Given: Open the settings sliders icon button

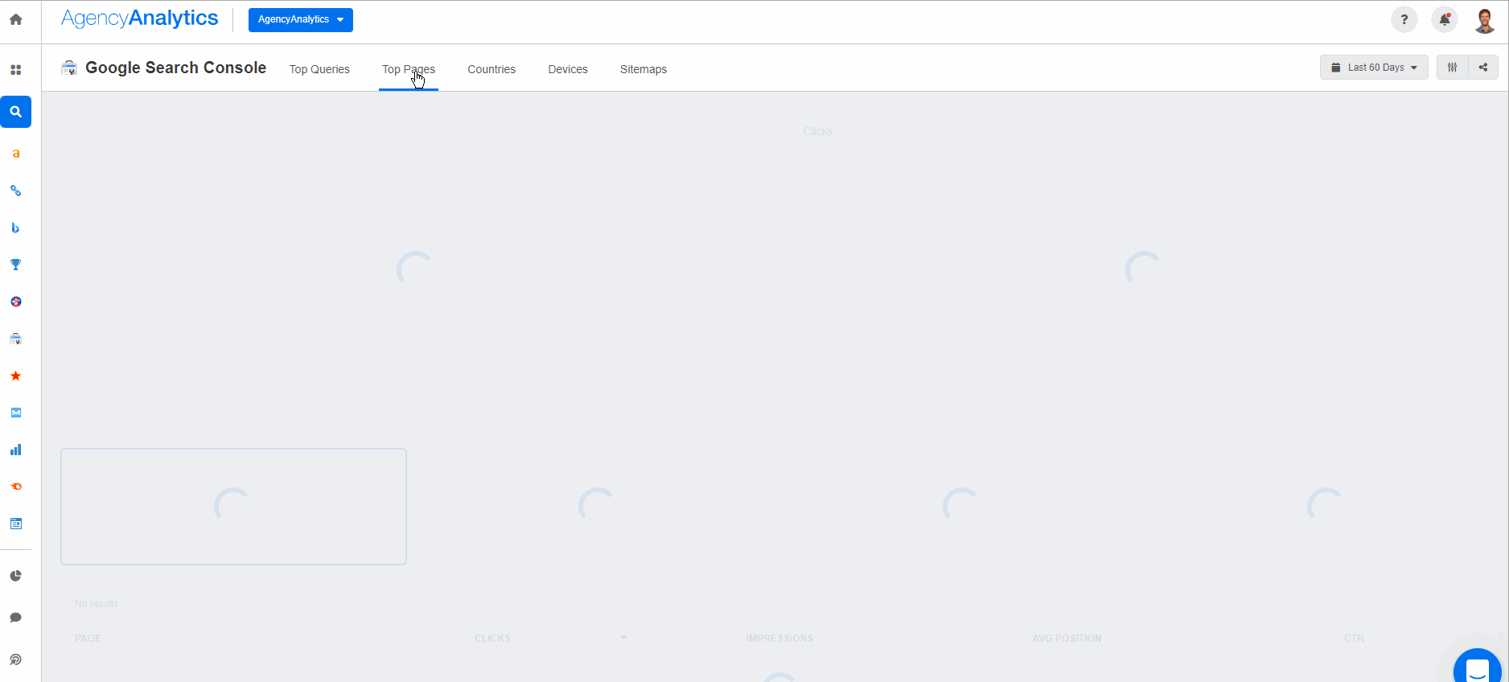Looking at the screenshot, I should click(1453, 68).
